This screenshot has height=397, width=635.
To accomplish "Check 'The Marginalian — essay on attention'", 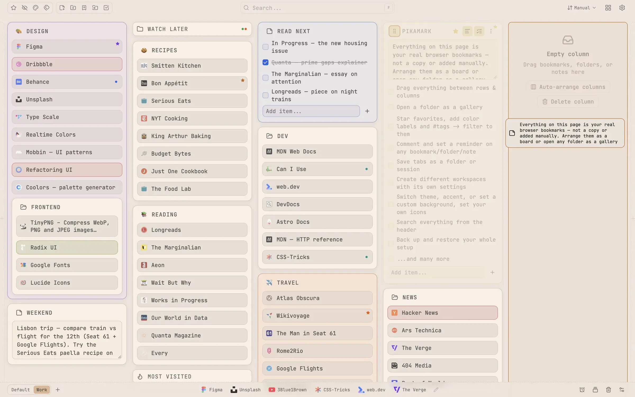I will click(265, 78).
